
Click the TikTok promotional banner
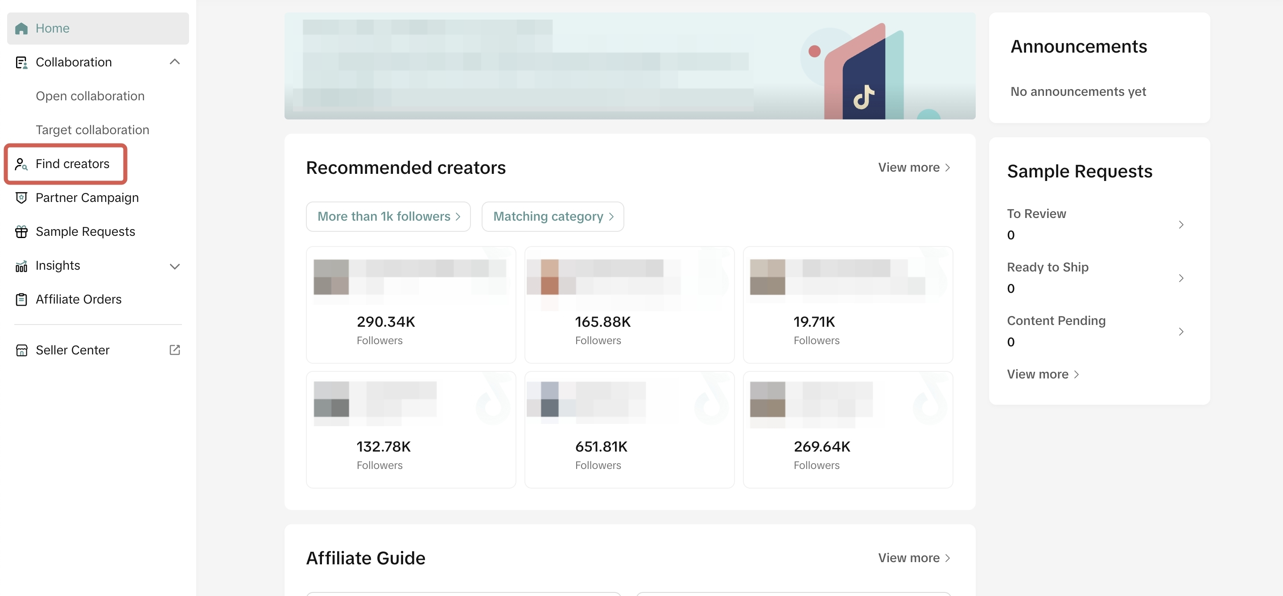point(629,66)
